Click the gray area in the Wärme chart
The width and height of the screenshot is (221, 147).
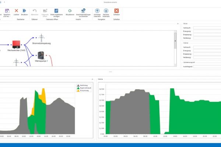click(130, 112)
